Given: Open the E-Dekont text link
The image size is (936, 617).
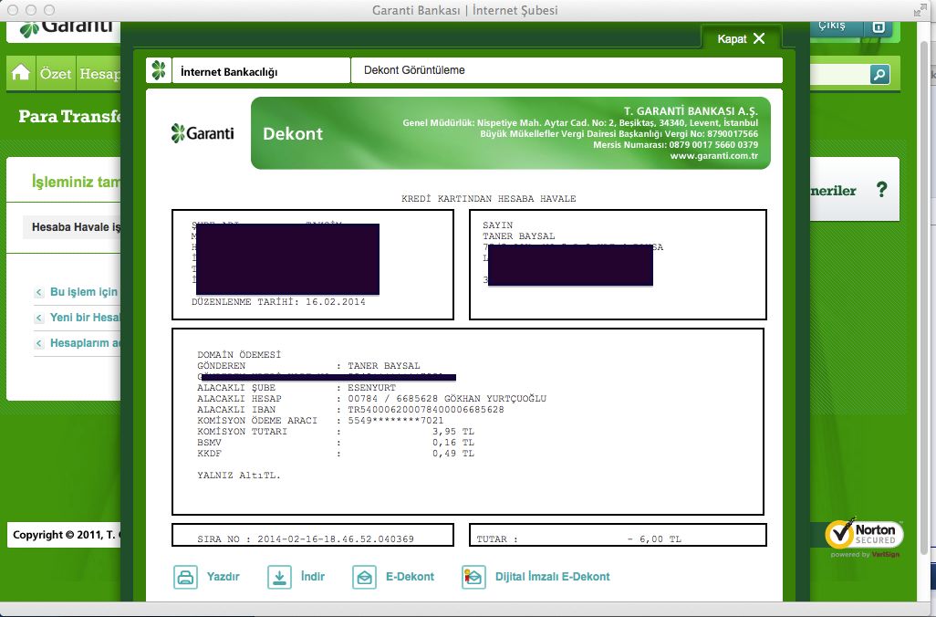Looking at the screenshot, I should point(411,577).
